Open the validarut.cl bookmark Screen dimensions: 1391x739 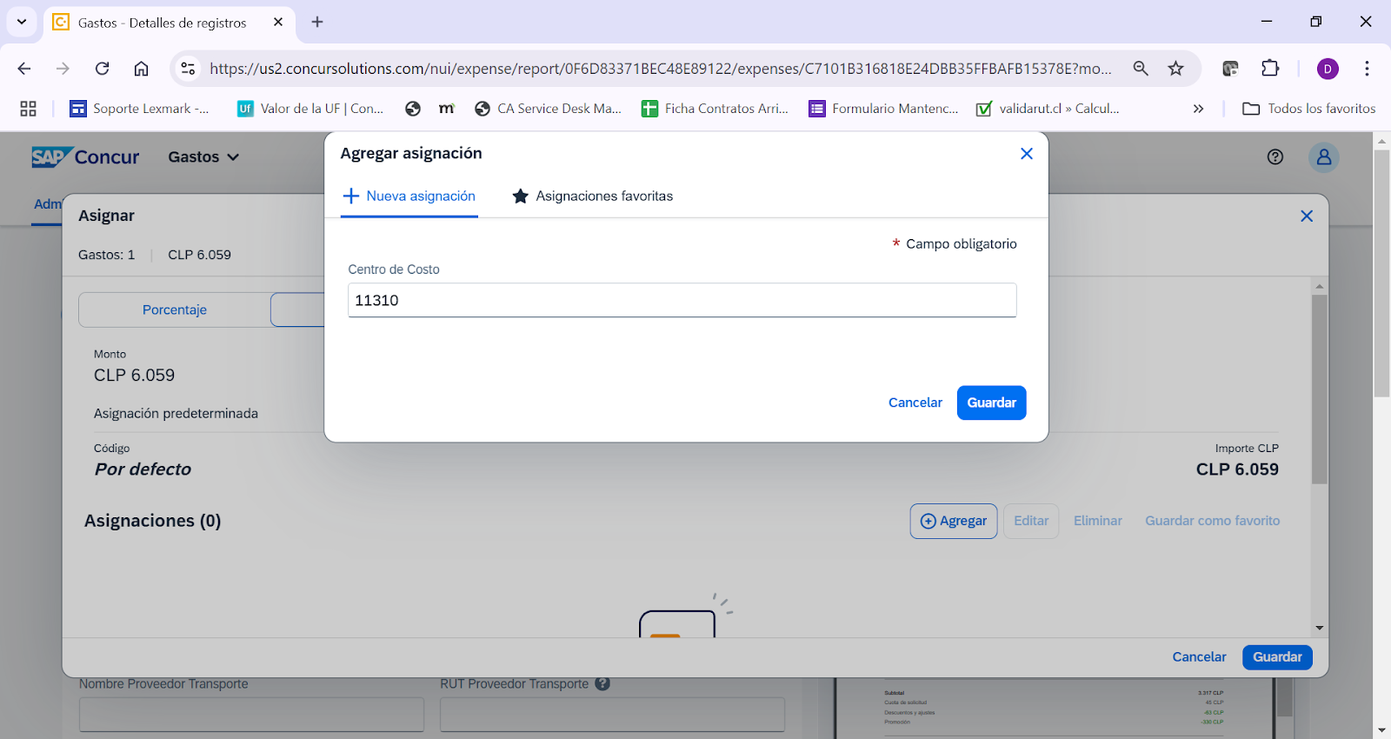[x=1048, y=109]
